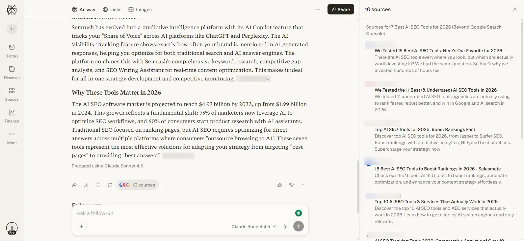Click "Sources for 7 Best AI SEO Tools" subtitle

[x=434, y=30]
